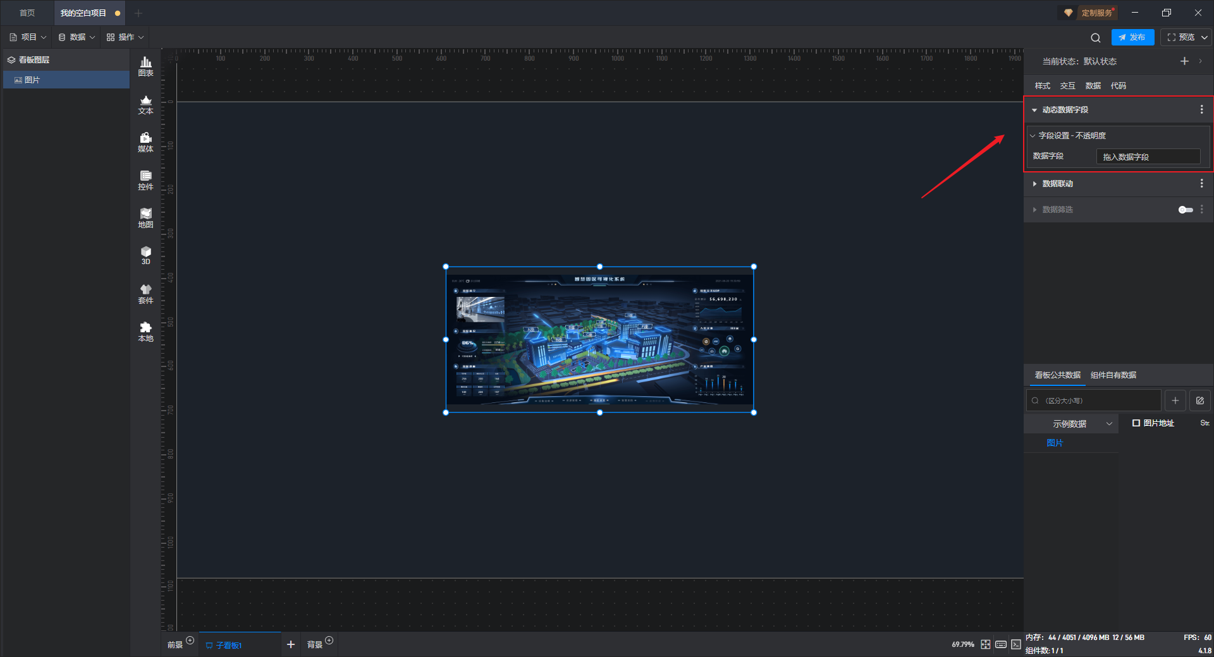Add a new sub-board with plus button
The height and width of the screenshot is (657, 1214).
click(x=291, y=644)
